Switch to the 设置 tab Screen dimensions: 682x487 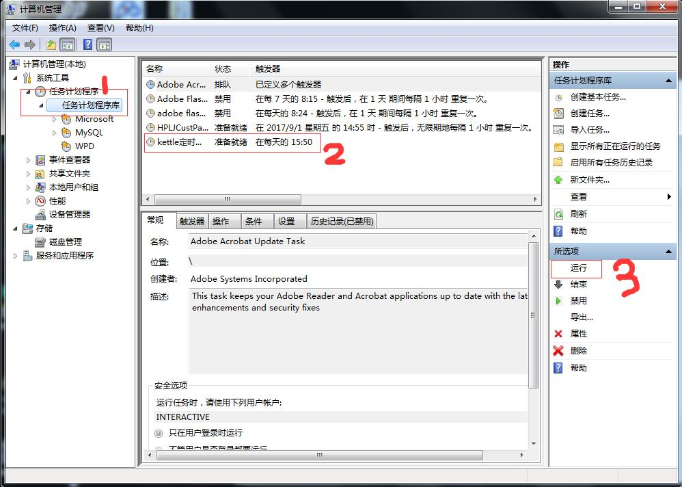(289, 222)
